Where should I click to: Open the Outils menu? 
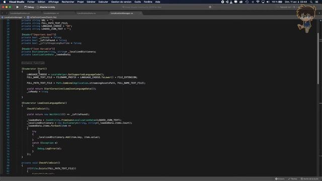(x=137, y=2)
